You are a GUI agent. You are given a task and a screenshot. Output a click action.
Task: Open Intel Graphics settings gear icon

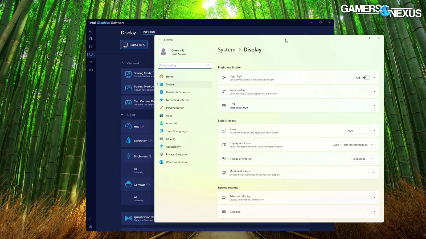tap(91, 227)
